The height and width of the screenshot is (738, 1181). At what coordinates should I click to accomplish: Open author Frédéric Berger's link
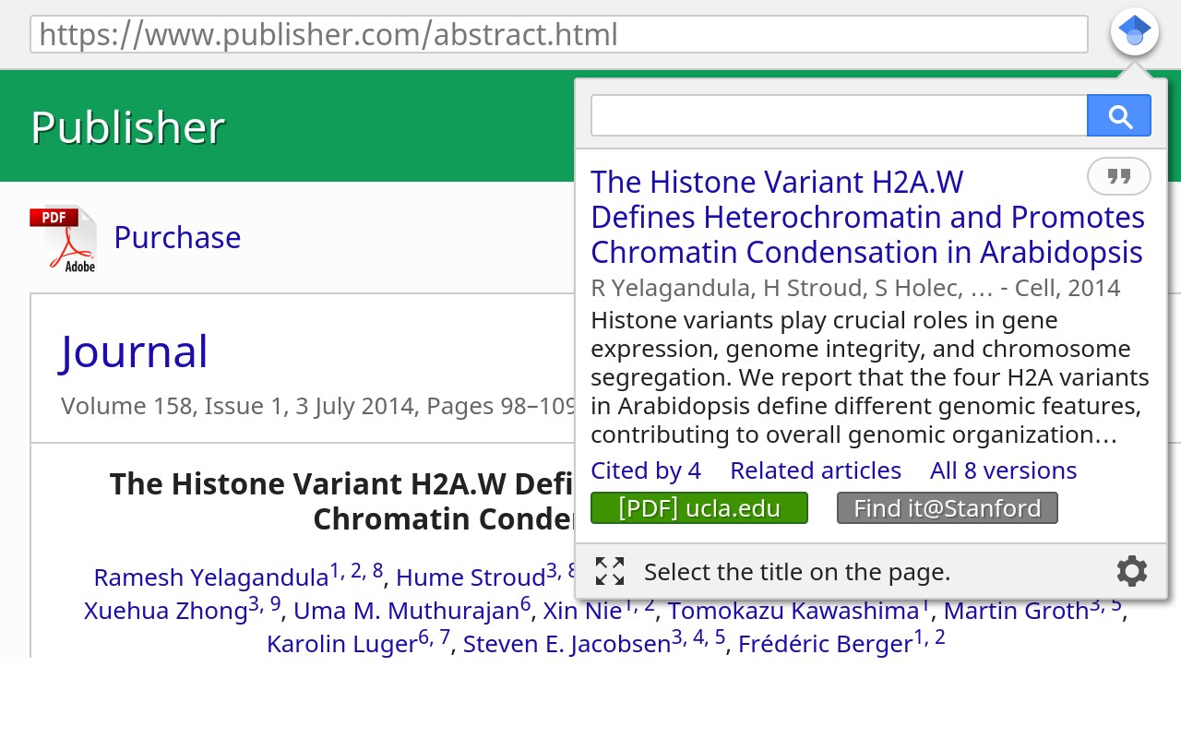[825, 643]
